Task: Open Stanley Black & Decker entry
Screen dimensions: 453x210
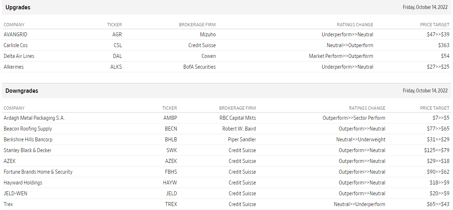Action: pos(27,150)
